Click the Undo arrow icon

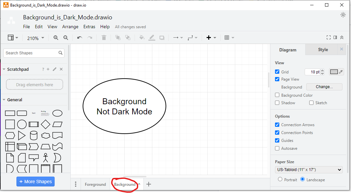coord(79,37)
